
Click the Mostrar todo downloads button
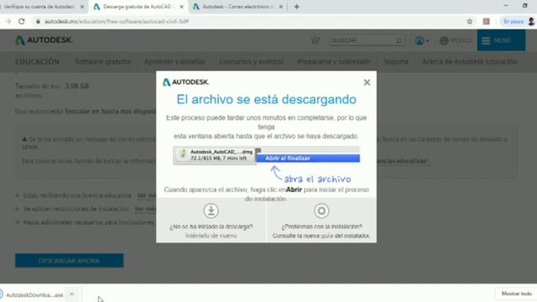517,294
